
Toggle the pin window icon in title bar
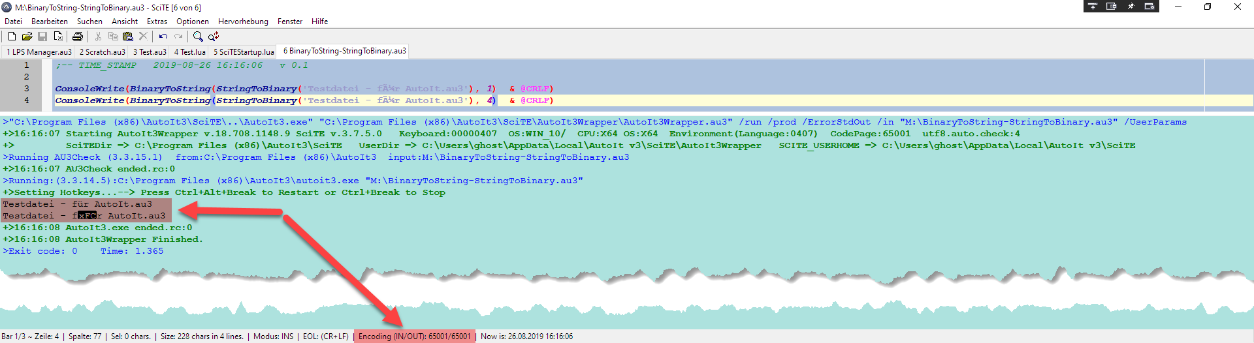click(x=1131, y=7)
